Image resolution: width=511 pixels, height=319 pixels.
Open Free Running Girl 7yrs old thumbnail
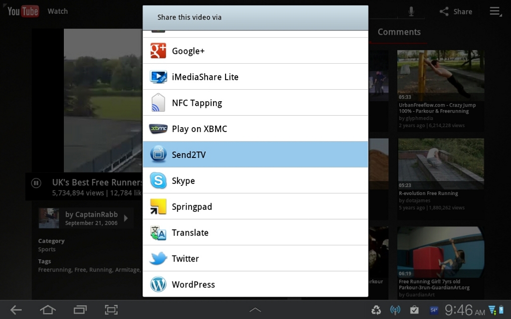pyautogui.click(x=441, y=252)
